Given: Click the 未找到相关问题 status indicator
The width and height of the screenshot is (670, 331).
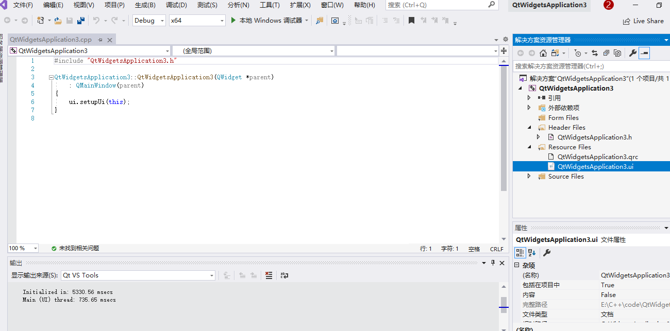Looking at the screenshot, I should pyautogui.click(x=75, y=248).
